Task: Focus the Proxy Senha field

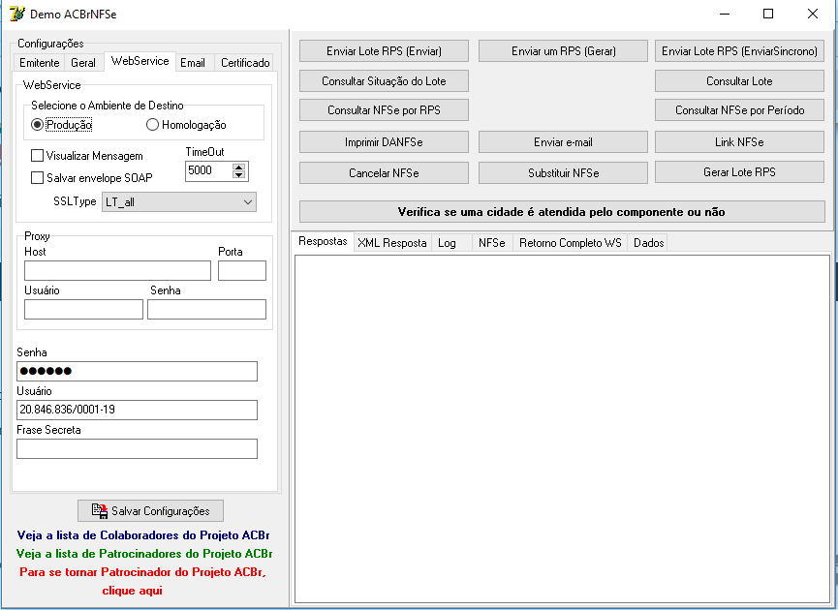Action: (206, 309)
